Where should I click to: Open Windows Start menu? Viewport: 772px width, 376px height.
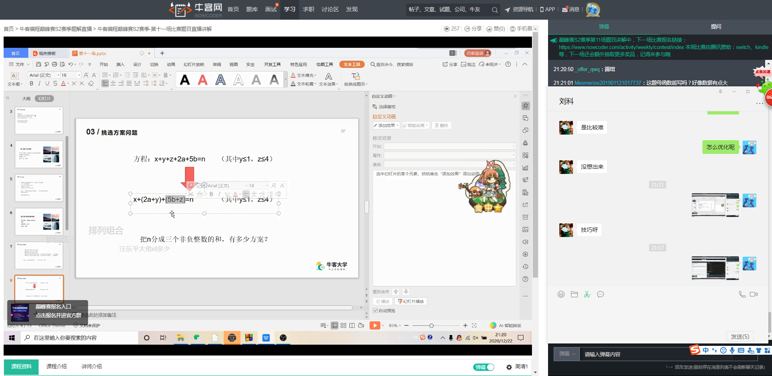point(12,338)
